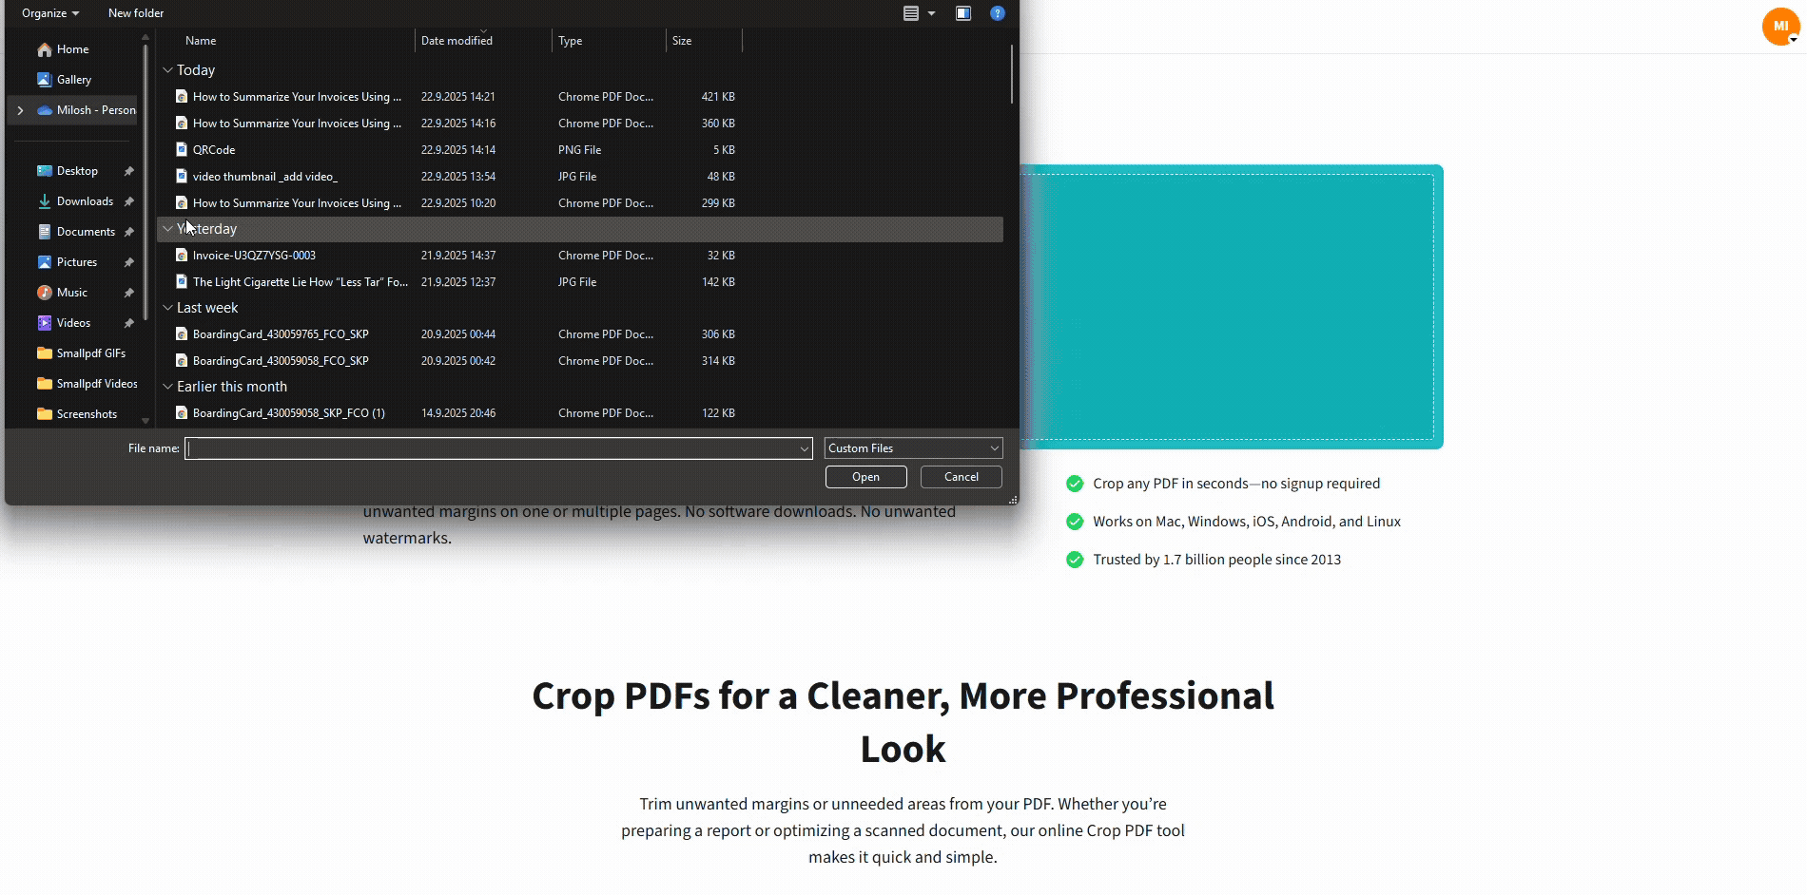Click the New folder command
This screenshot has height=895, width=1807.
tap(135, 12)
